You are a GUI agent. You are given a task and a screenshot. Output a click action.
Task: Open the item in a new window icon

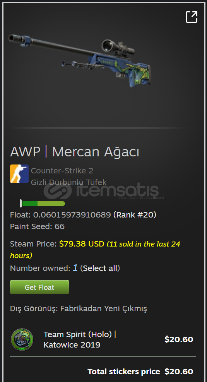pyautogui.click(x=192, y=17)
